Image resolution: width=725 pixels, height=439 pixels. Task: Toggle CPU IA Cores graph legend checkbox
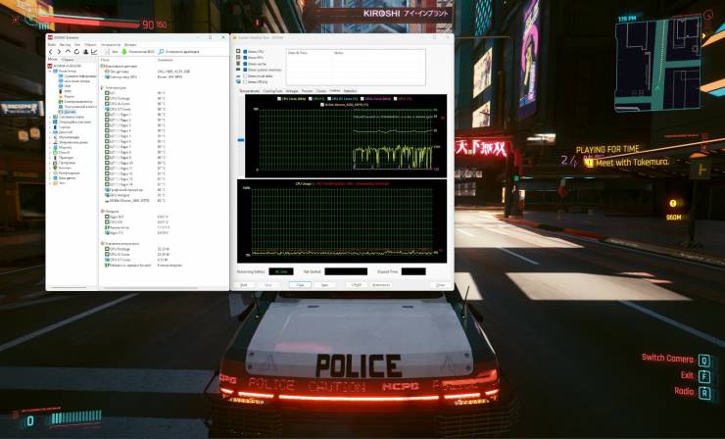pyautogui.click(x=329, y=99)
